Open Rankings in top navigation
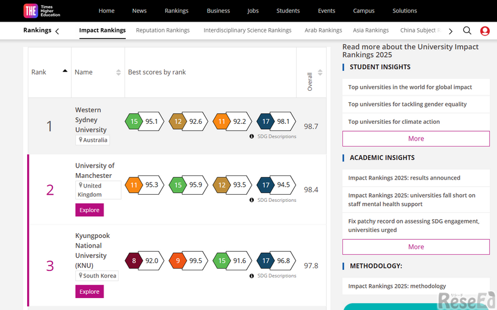The image size is (497, 310). pyautogui.click(x=176, y=11)
